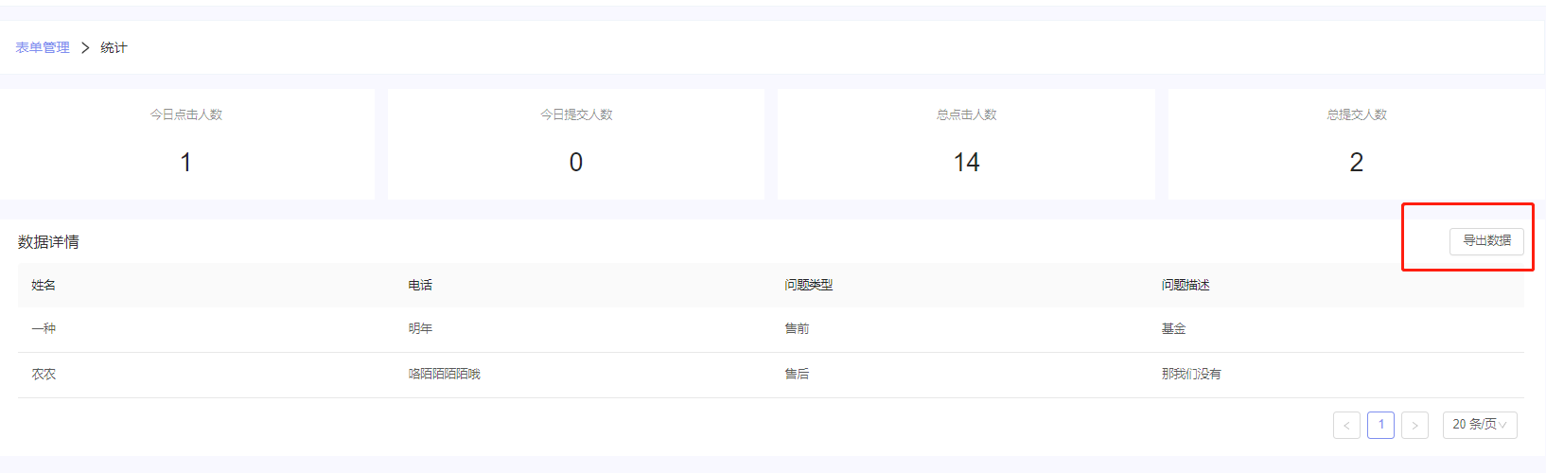Click the 数据详情 section heading

(x=48, y=242)
